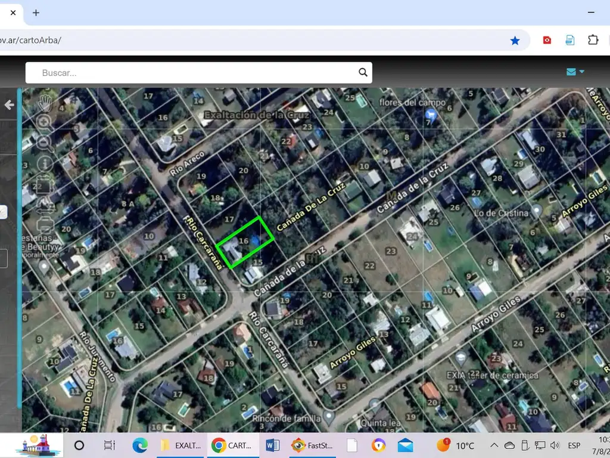Print the map with the printer icon
This screenshot has height=458, width=610.
pyautogui.click(x=45, y=225)
